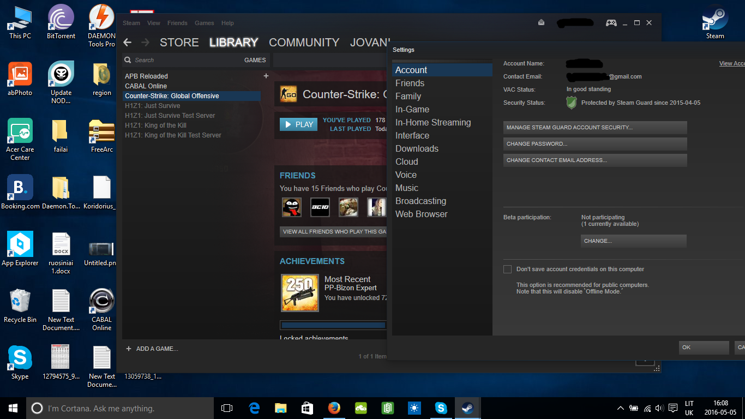Open the View menu in Steam
This screenshot has height=419, width=745.
tap(154, 23)
